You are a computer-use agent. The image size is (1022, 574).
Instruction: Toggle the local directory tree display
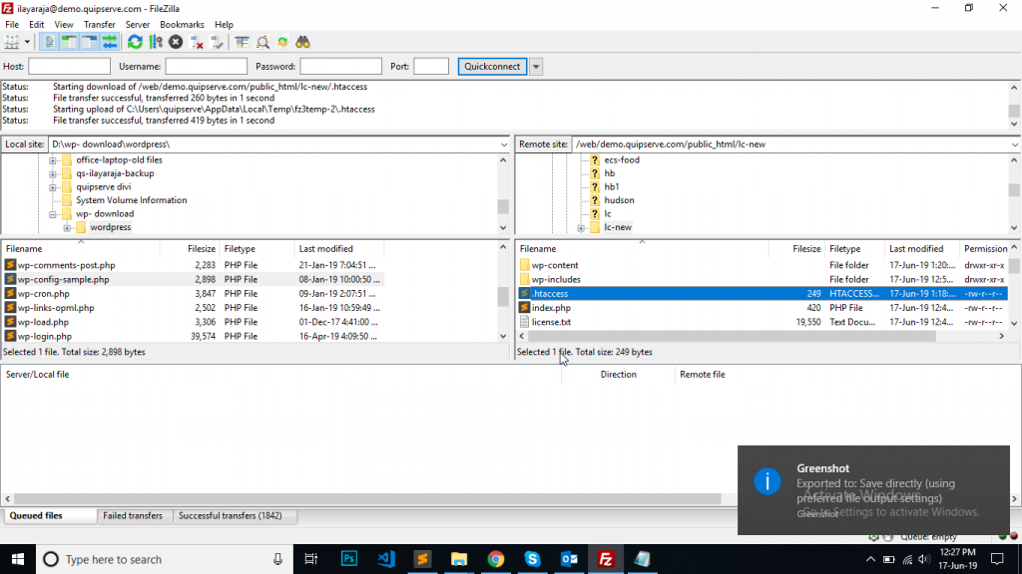[69, 42]
